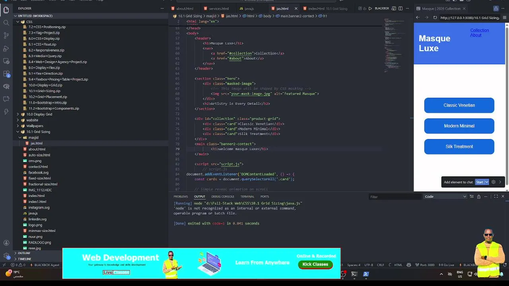The height and width of the screenshot is (286, 509).
Task: Click the Start button in preview
Action: 480,182
